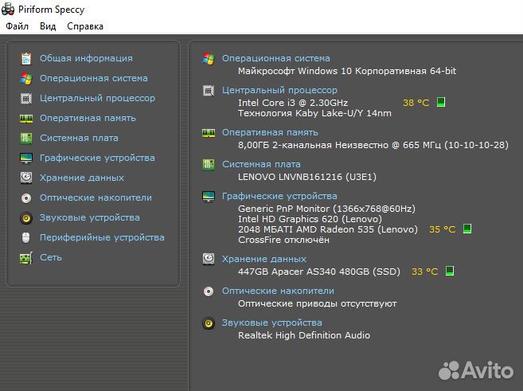
Task: Click the motherboard icon in sidebar
Action: (x=26, y=138)
